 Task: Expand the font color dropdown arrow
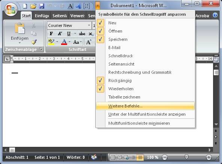point(69,42)
